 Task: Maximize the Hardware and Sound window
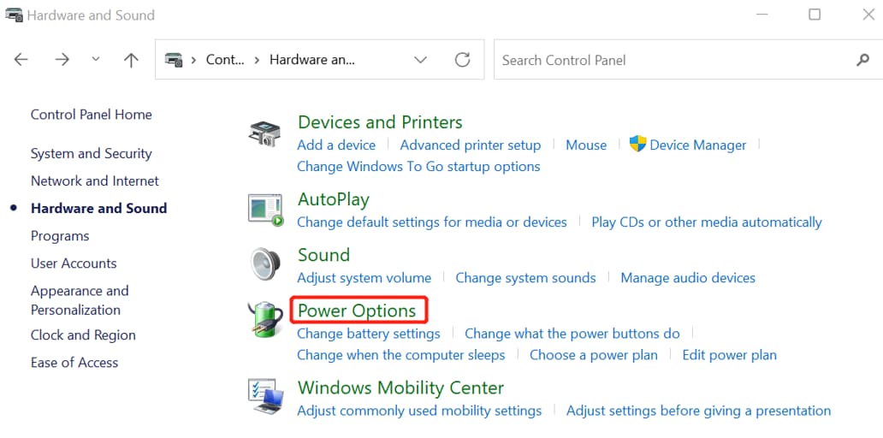point(815,15)
